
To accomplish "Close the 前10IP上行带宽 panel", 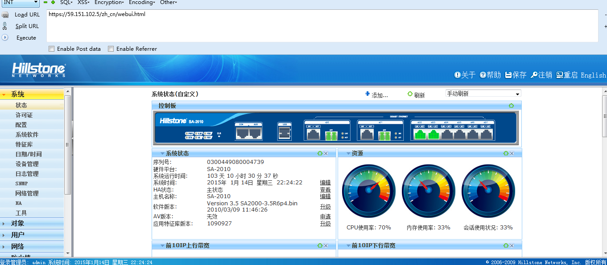I will coord(326,245).
